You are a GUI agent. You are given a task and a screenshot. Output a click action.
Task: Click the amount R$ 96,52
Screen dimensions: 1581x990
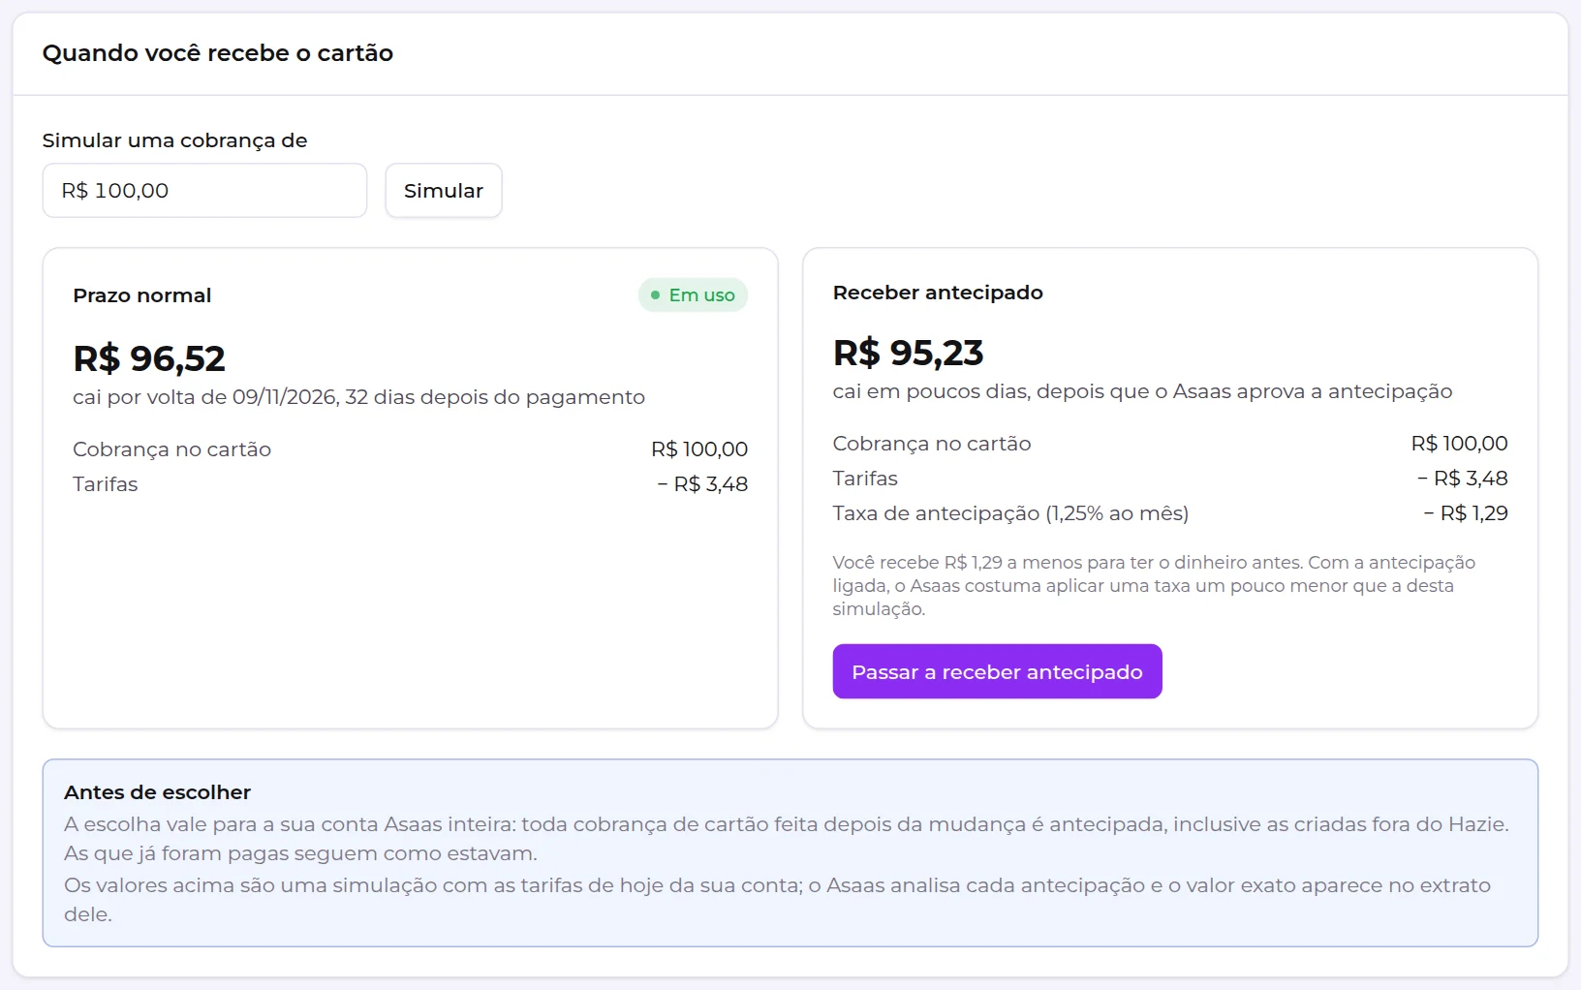[x=149, y=358]
